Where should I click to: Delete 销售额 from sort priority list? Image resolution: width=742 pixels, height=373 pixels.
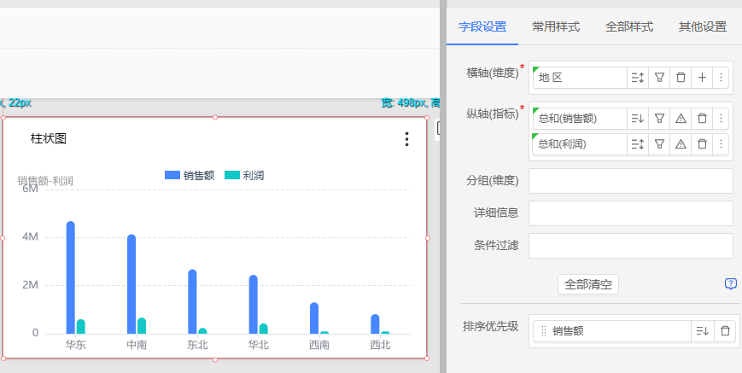tap(725, 331)
